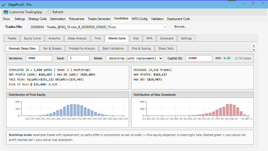Select the Candidates tab
This screenshot has height=151, width=268.
click(x=121, y=18)
